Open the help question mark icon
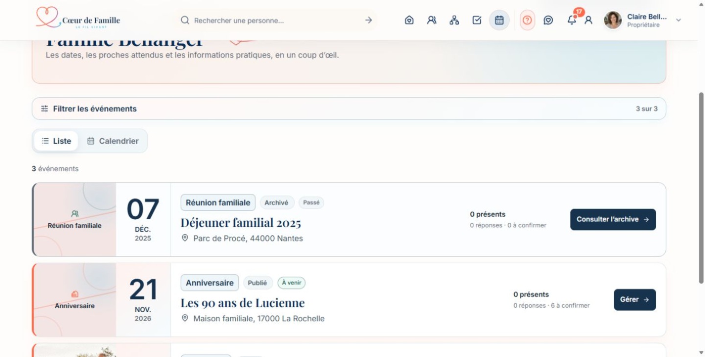Image resolution: width=705 pixels, height=357 pixels. [x=527, y=20]
